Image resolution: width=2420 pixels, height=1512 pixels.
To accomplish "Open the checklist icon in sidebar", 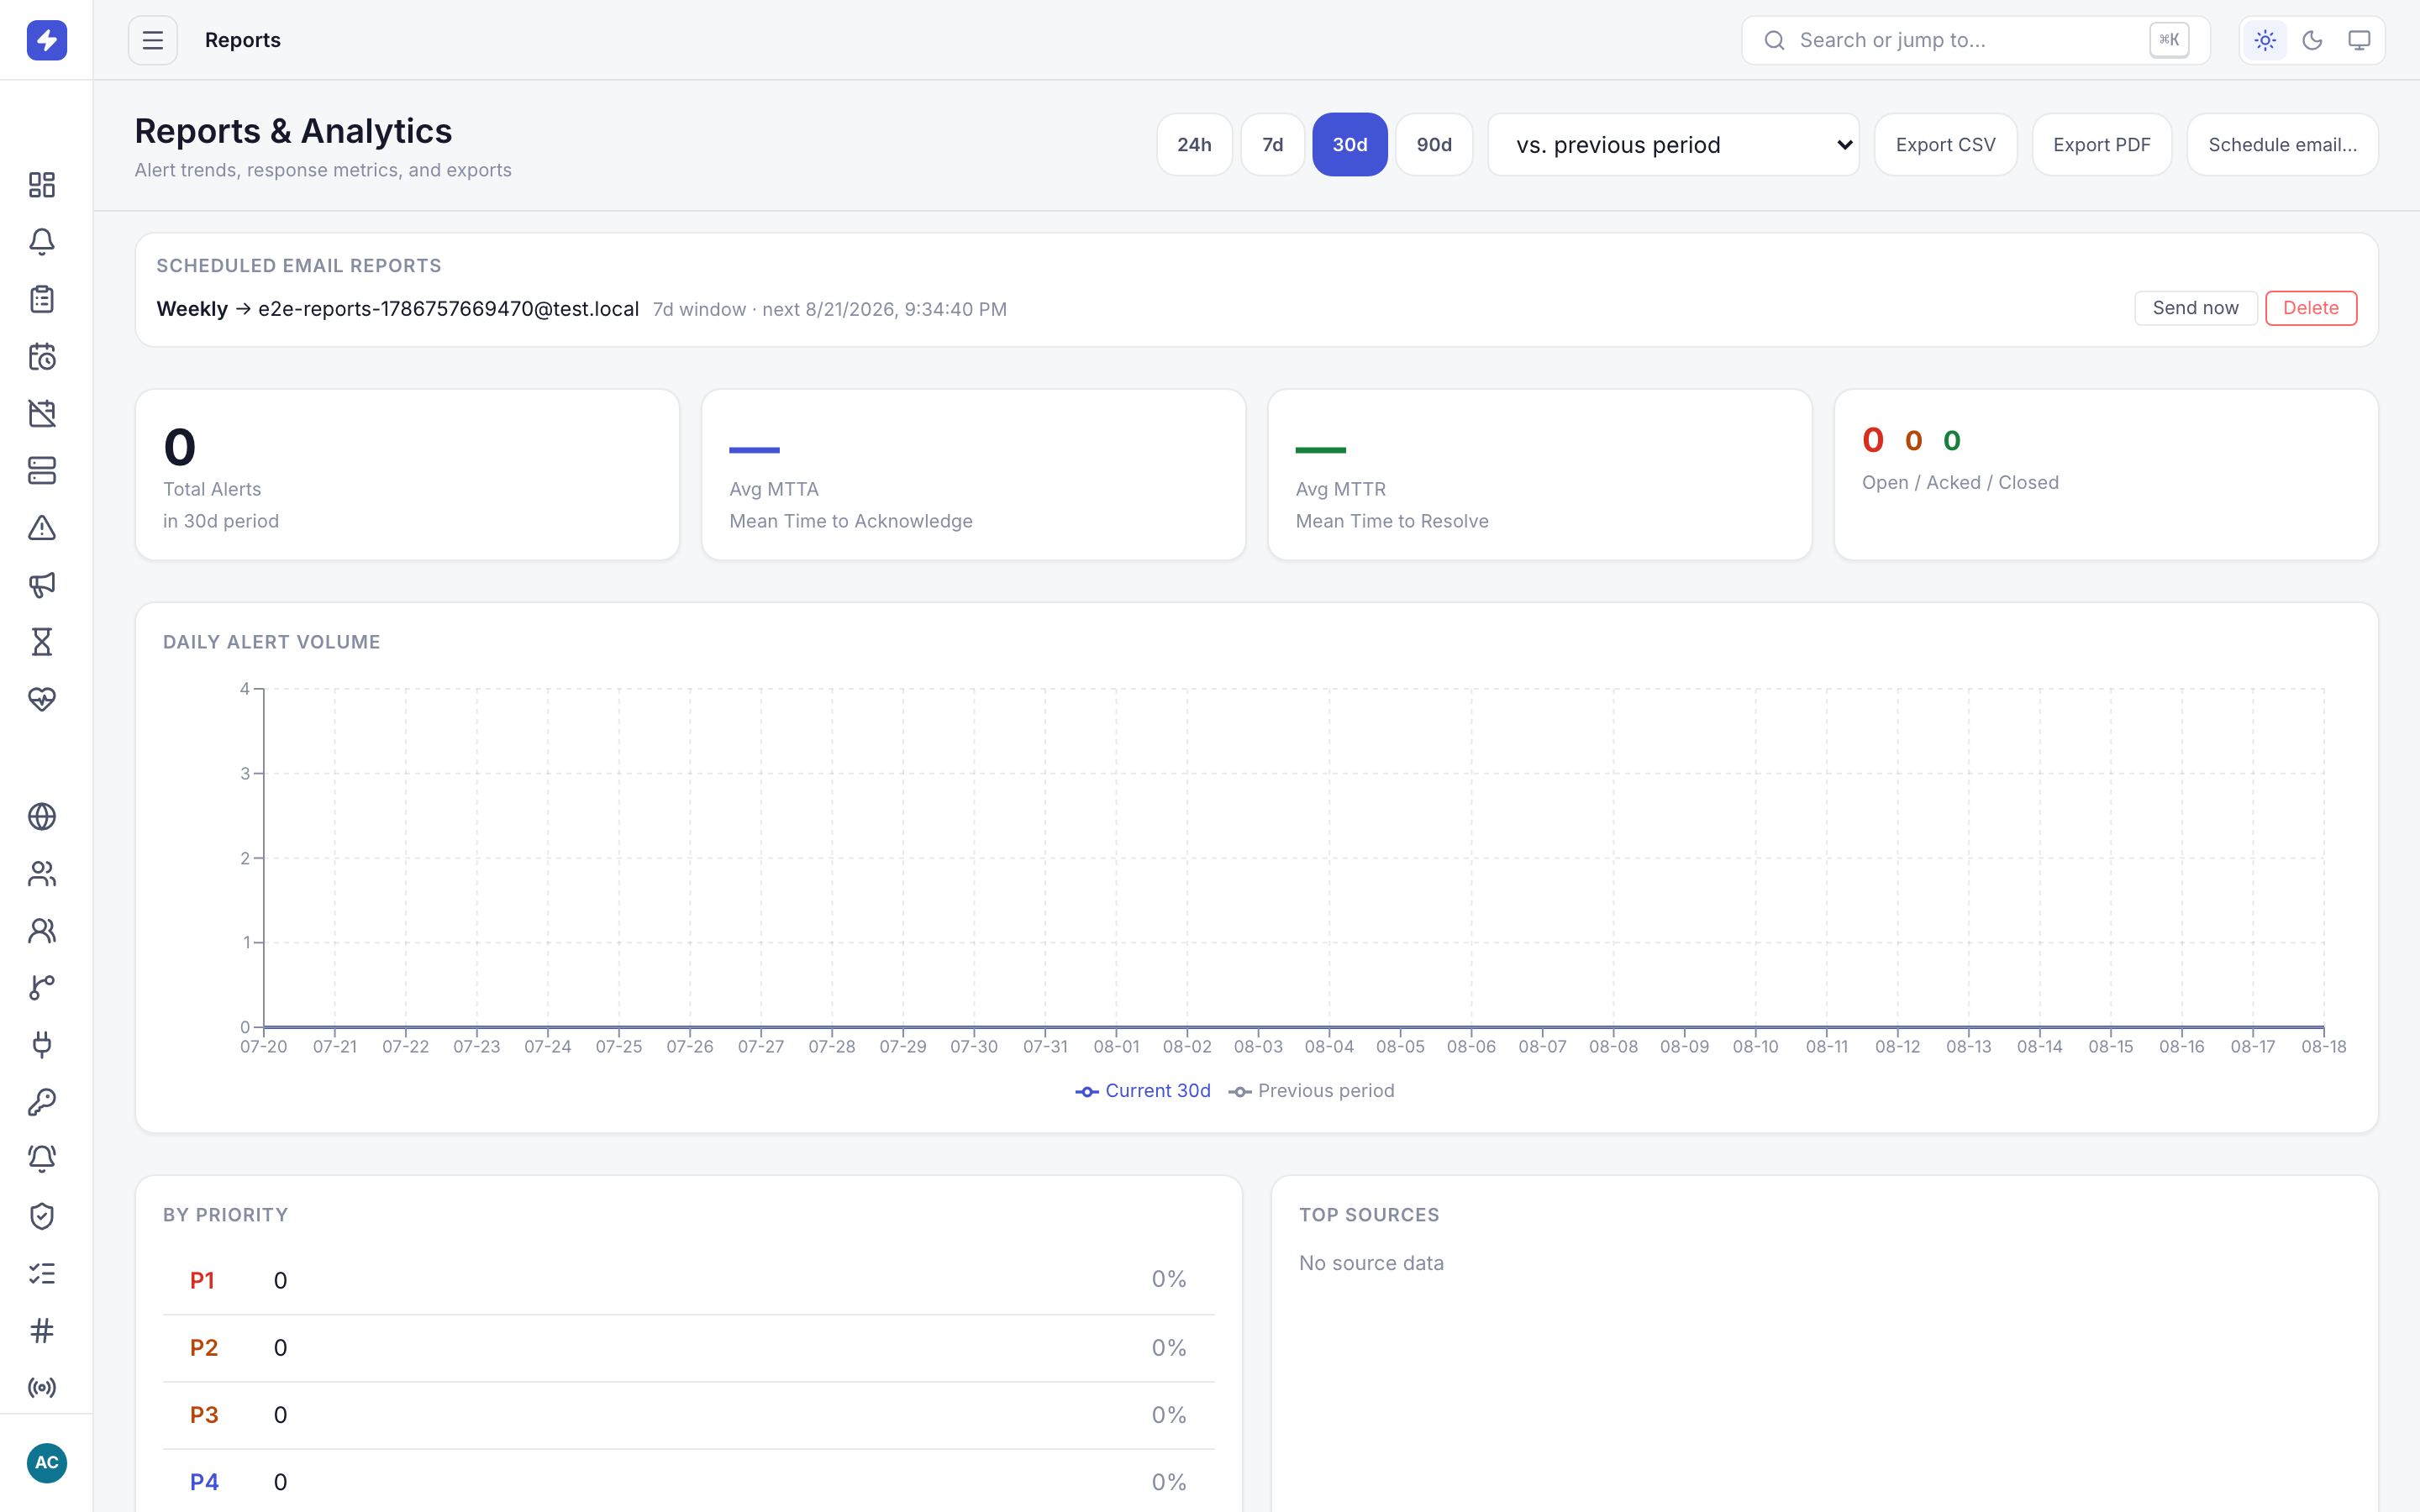I will 42,1273.
